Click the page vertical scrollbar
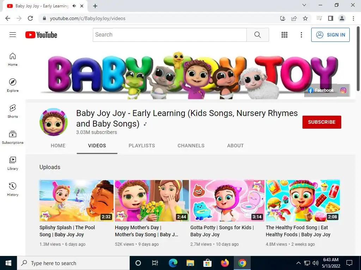 (359, 59)
